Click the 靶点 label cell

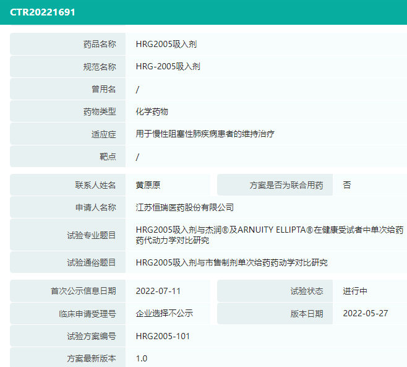click(68, 157)
